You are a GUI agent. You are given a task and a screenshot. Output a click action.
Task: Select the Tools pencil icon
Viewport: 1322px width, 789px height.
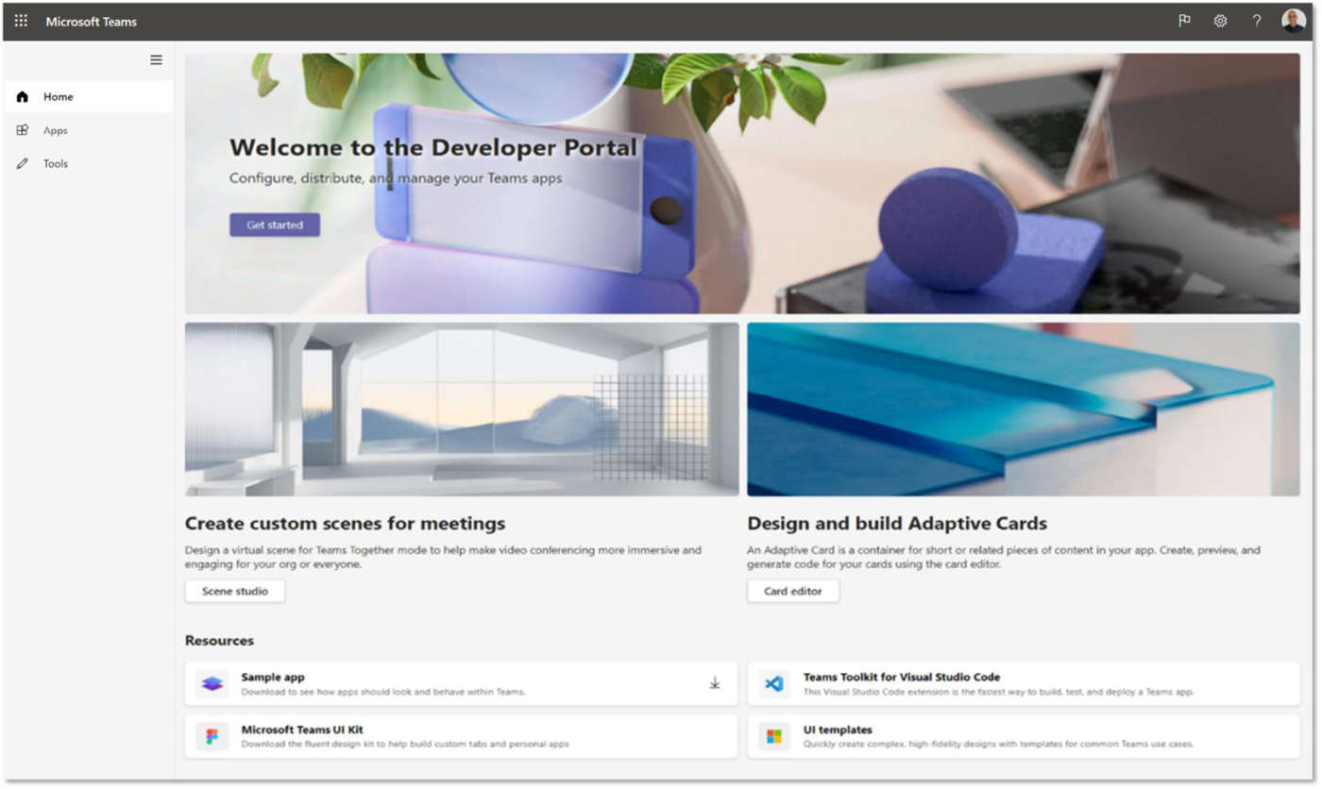[22, 162]
